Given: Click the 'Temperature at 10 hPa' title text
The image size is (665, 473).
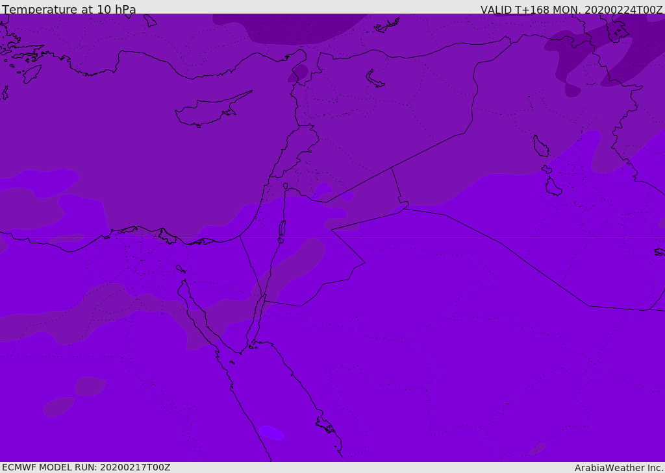Looking at the screenshot, I should (69, 9).
